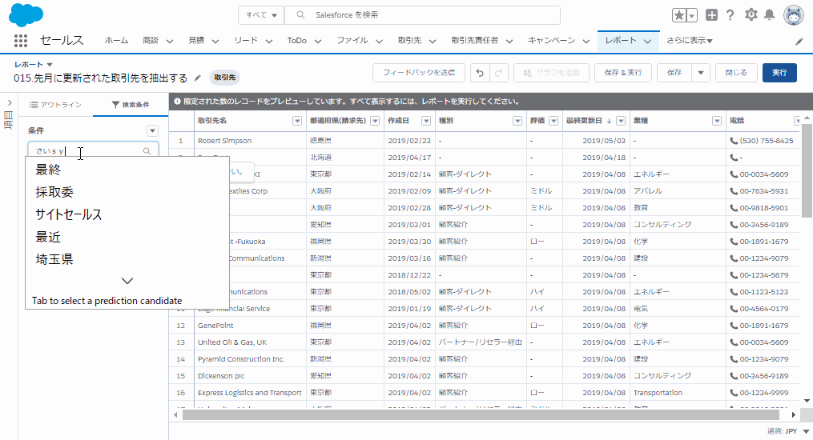Click the horizontal table scrollbar
The image size is (813, 440).
tap(481, 414)
